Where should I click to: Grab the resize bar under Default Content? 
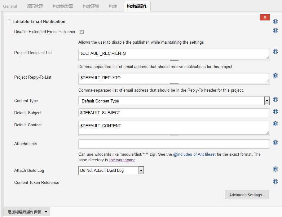(174, 136)
